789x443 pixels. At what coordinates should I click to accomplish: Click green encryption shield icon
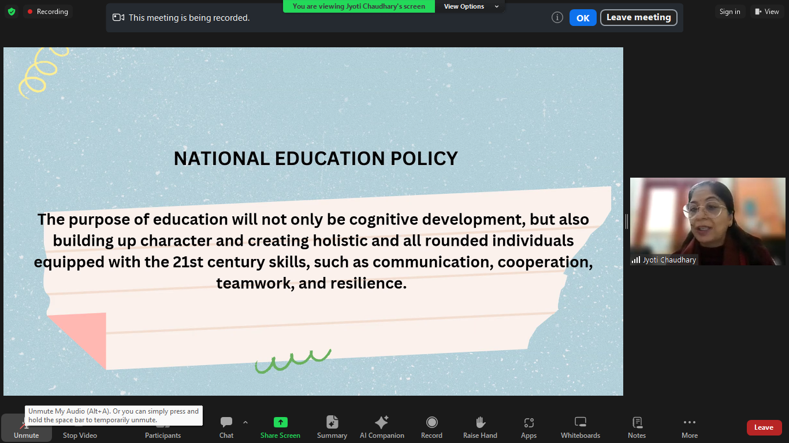point(12,12)
